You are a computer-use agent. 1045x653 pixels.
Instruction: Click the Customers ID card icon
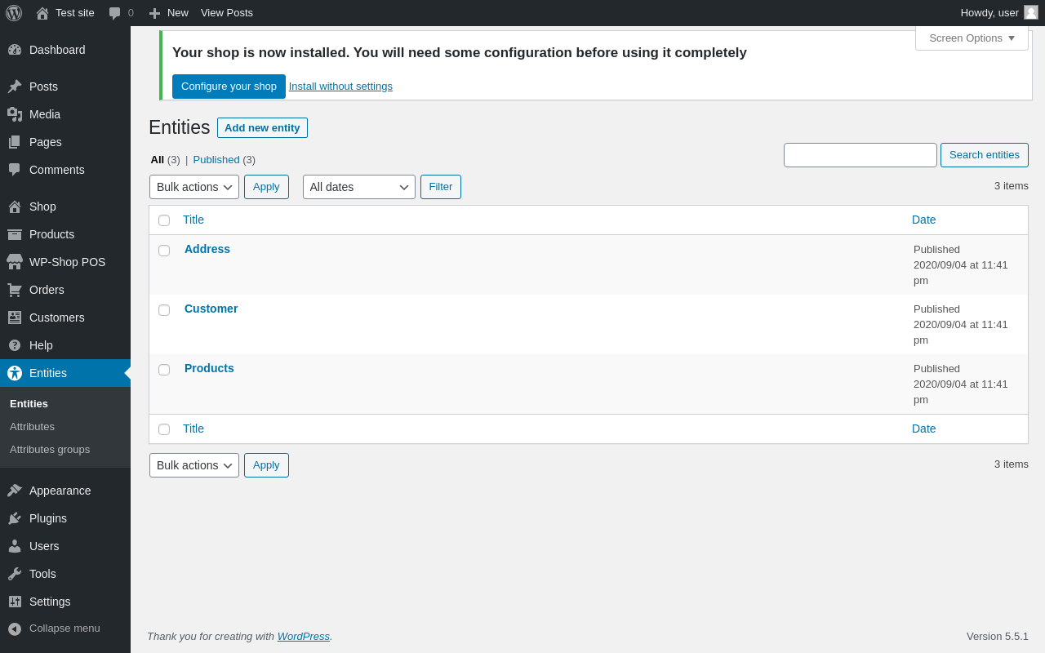point(15,318)
